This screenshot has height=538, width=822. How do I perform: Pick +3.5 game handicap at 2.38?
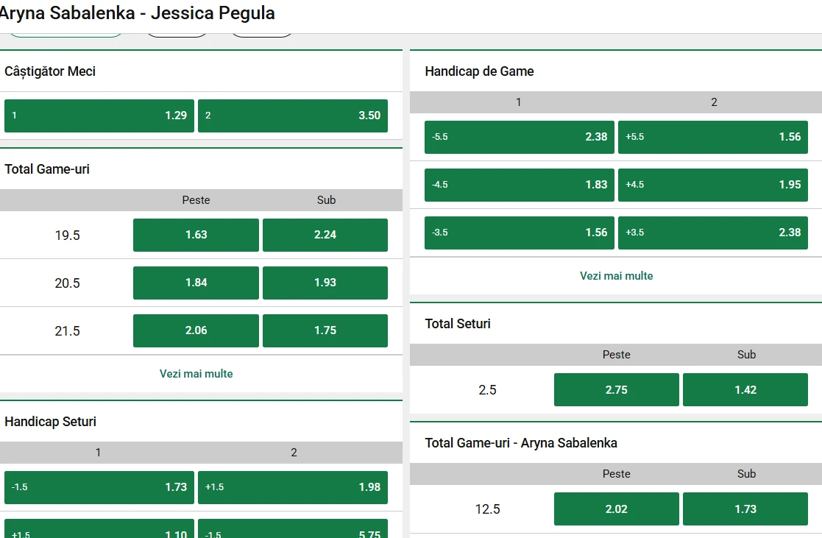click(713, 233)
